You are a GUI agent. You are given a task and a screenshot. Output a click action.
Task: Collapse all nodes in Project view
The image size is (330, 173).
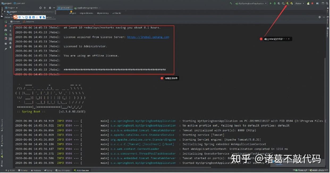pyautogui.click(x=45, y=8)
